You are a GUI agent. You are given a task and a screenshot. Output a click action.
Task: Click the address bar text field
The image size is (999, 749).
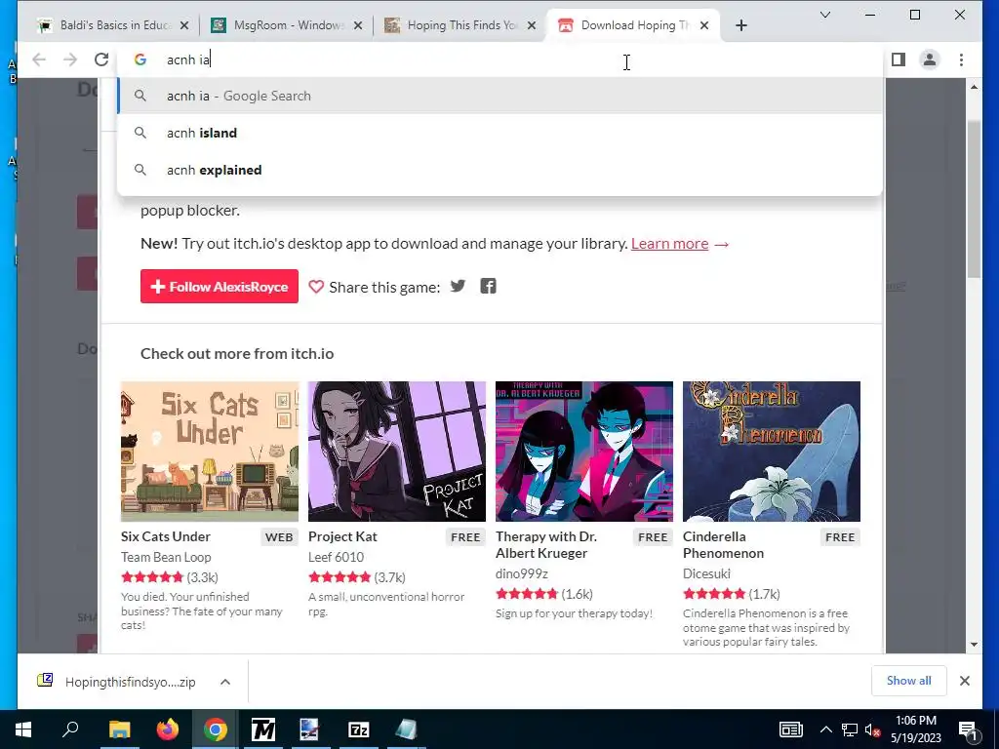pos(500,59)
